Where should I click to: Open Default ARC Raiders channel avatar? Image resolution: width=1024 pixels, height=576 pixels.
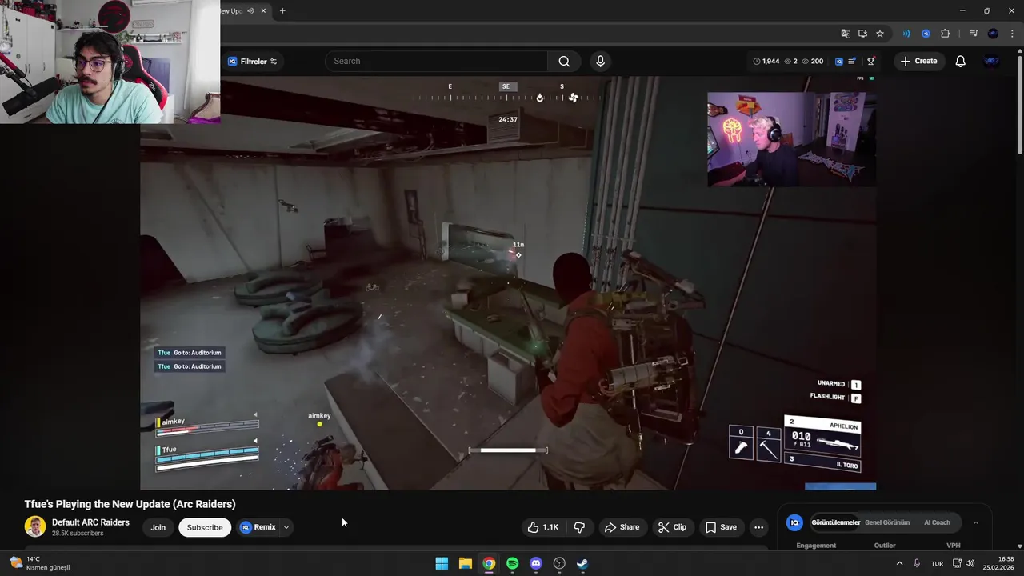pos(35,526)
